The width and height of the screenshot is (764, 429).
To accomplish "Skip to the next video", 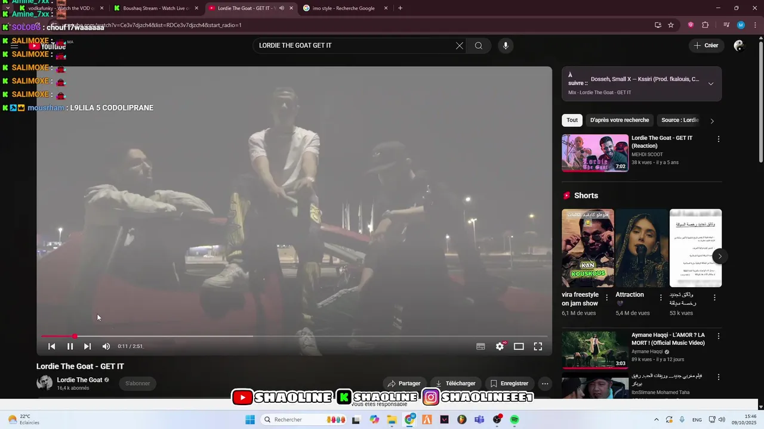I will [87, 346].
